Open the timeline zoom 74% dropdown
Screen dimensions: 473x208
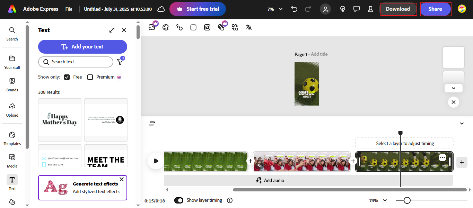tap(377, 200)
